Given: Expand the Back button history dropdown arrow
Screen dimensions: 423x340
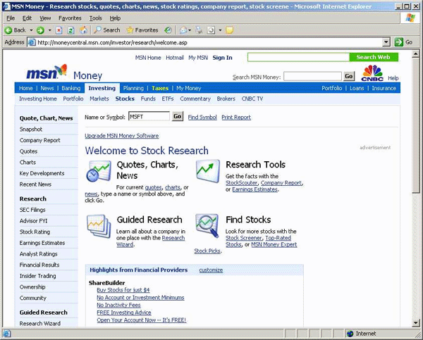Looking at the screenshot, I should pyautogui.click(x=30, y=30).
